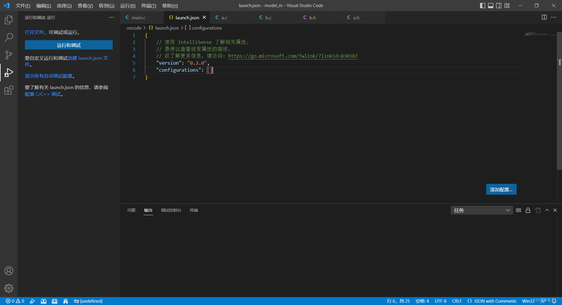Open the Accounts menu icon

coord(9,271)
